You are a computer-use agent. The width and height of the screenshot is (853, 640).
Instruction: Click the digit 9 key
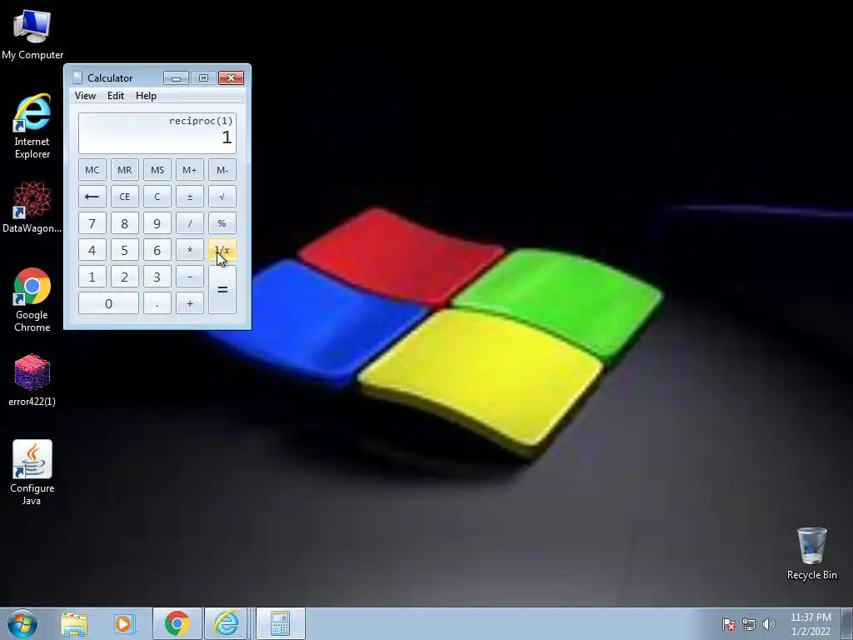pos(157,223)
